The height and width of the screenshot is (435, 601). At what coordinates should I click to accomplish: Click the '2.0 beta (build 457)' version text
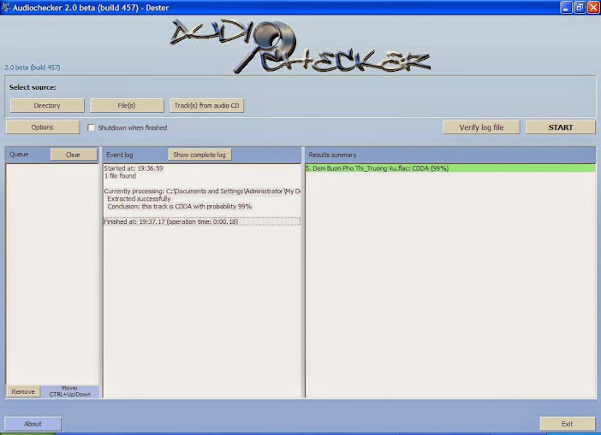(x=33, y=68)
